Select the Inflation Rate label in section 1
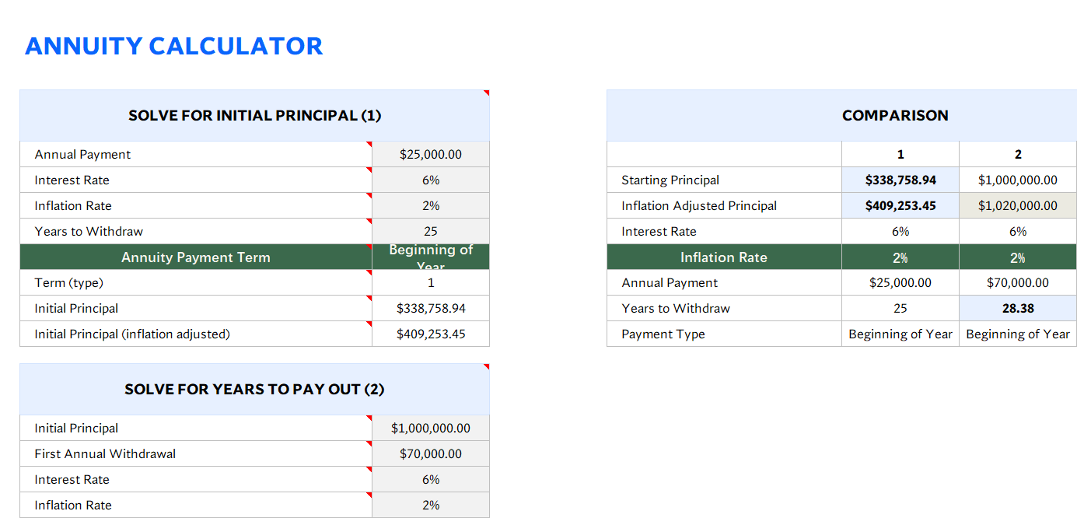The width and height of the screenshot is (1077, 518). point(196,205)
